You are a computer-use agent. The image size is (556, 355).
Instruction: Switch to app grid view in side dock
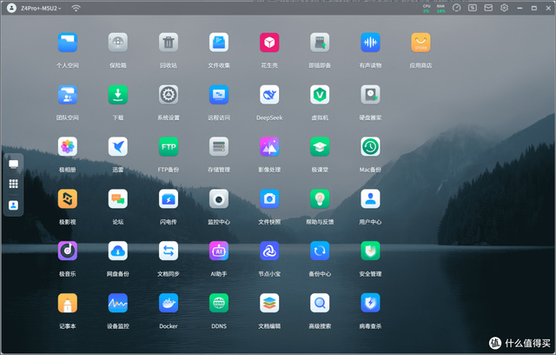click(14, 184)
